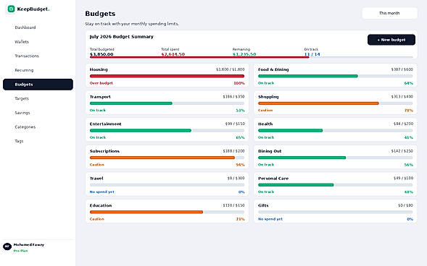
Task: Click the Over budget status on Housing
Action: (x=101, y=83)
